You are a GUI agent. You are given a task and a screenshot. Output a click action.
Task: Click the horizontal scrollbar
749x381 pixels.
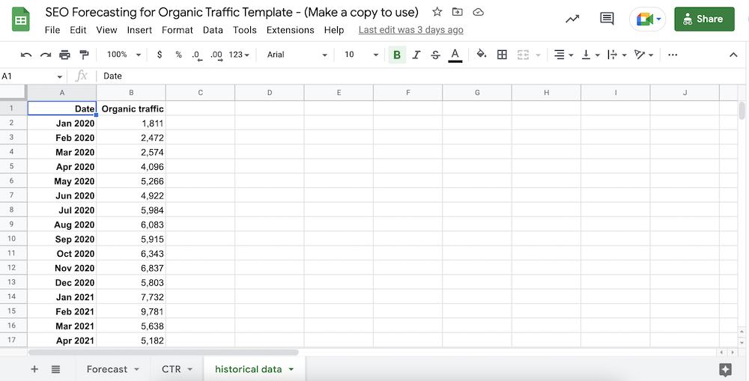(x=163, y=353)
